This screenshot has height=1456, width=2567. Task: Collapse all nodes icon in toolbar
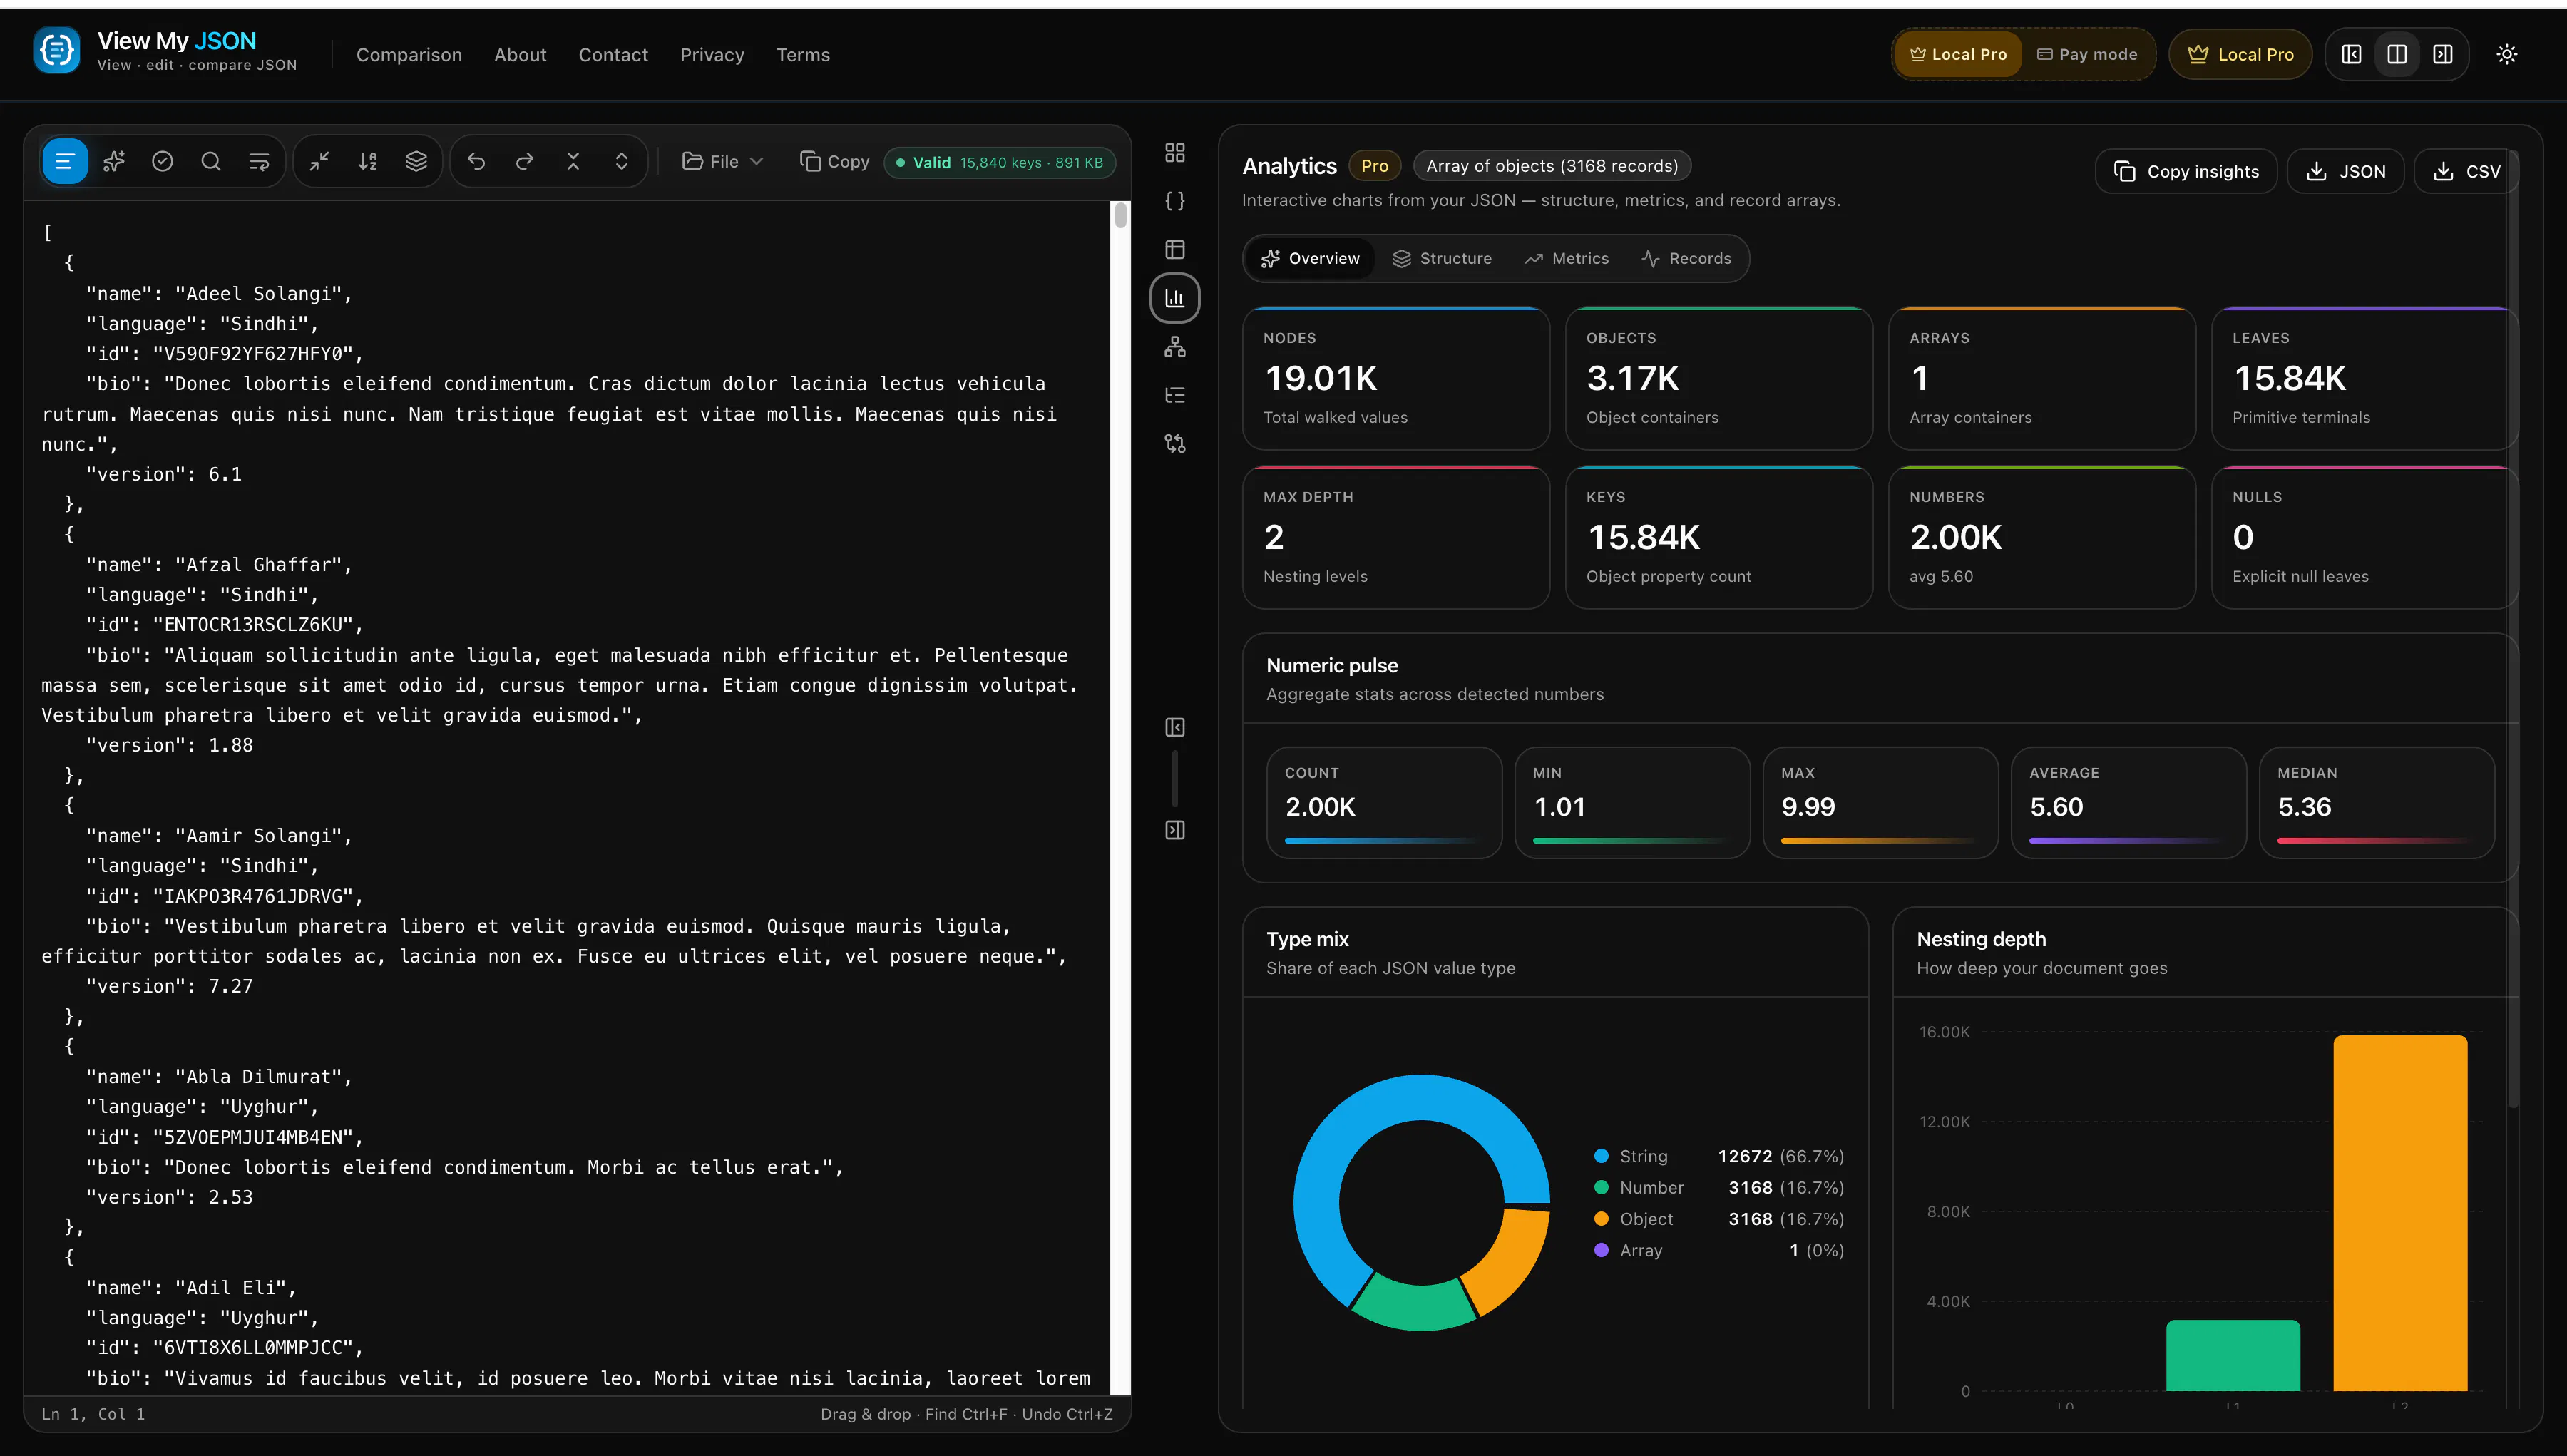pyautogui.click(x=573, y=161)
